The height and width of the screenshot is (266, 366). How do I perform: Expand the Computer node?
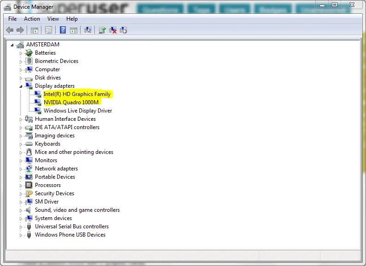pos(21,70)
